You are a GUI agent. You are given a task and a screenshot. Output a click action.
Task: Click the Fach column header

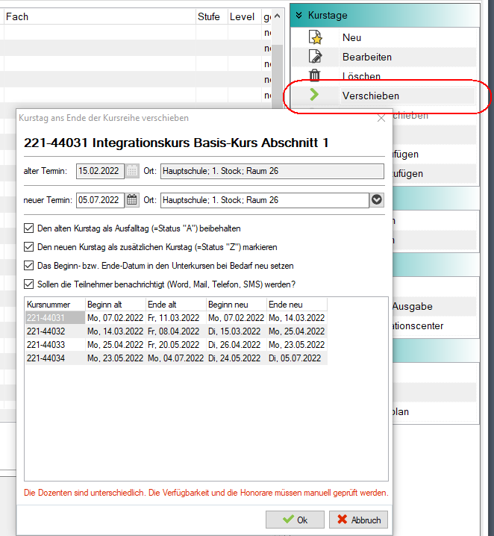pyautogui.click(x=99, y=16)
